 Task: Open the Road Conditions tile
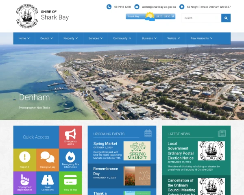(x=48, y=183)
